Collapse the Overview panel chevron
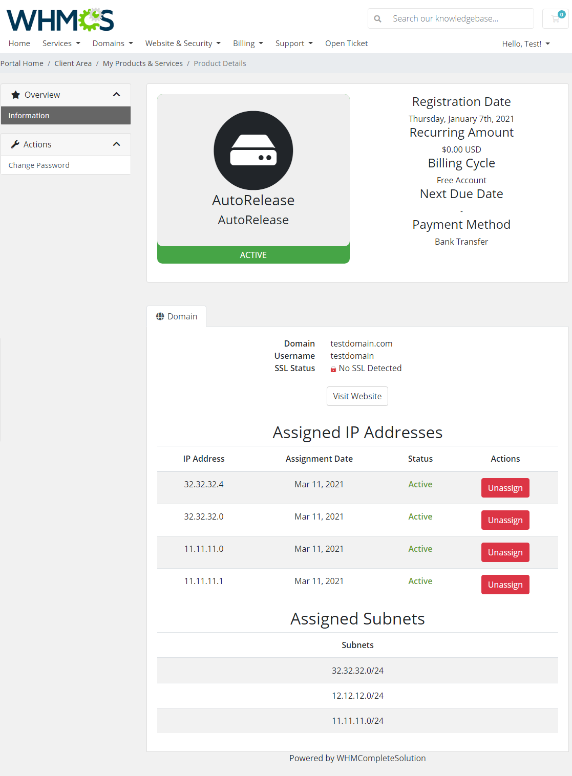This screenshot has width=572, height=776. point(116,95)
